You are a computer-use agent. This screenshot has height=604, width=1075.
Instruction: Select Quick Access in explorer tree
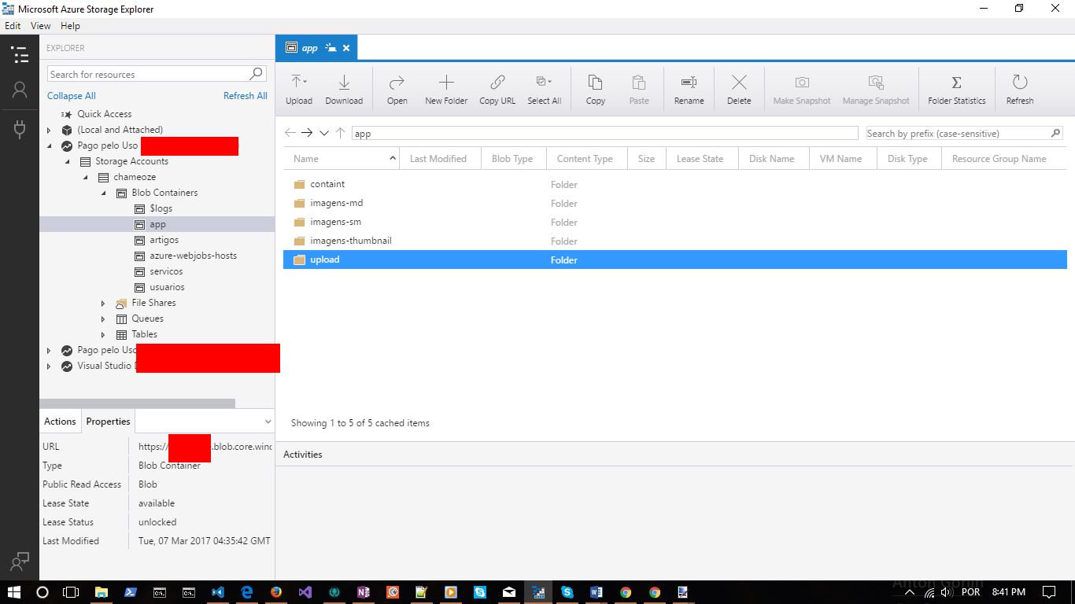(x=104, y=114)
